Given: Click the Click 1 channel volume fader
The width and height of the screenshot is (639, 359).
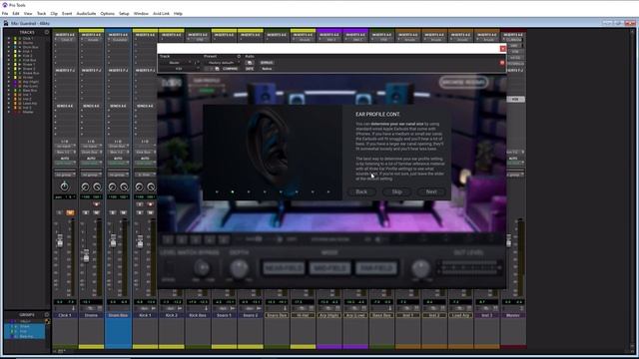Looking at the screenshot, I should click(60, 240).
